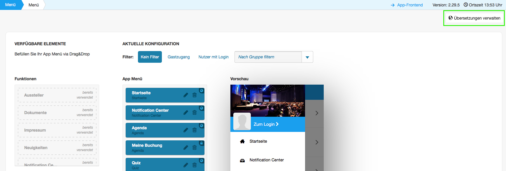Edit the Agenda menu entry
This screenshot has width=506, height=171.
tap(186, 130)
